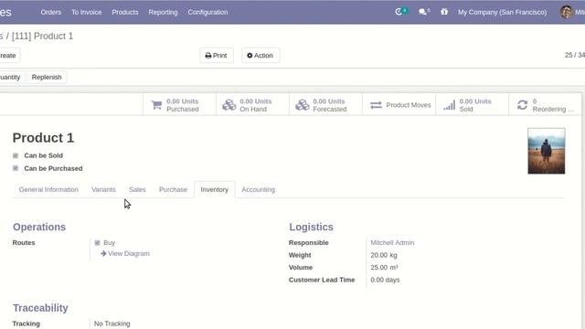The image size is (585, 329).
Task: Click the No Tracking value
Action: [x=112, y=324]
